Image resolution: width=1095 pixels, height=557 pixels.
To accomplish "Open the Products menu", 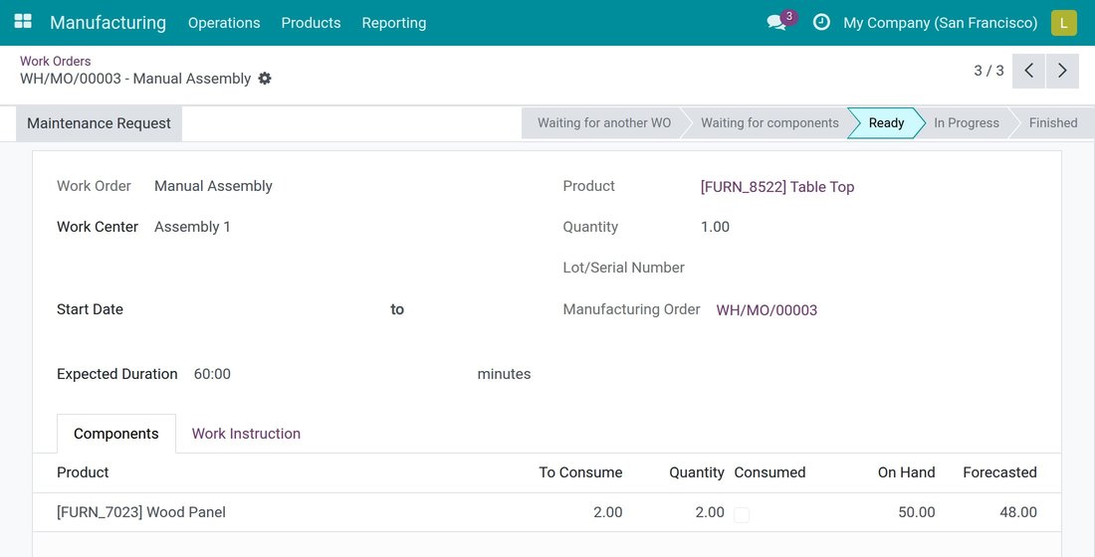I will 311,22.
